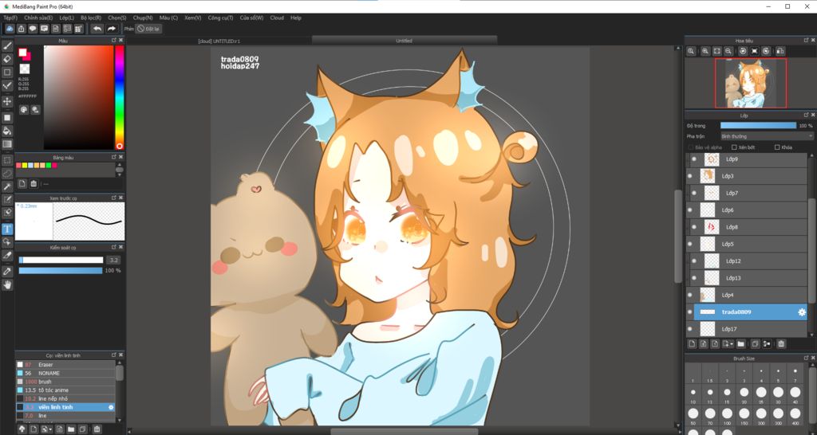Image resolution: width=817 pixels, height=435 pixels.
Task: Select the Text tool
Action: point(7,229)
